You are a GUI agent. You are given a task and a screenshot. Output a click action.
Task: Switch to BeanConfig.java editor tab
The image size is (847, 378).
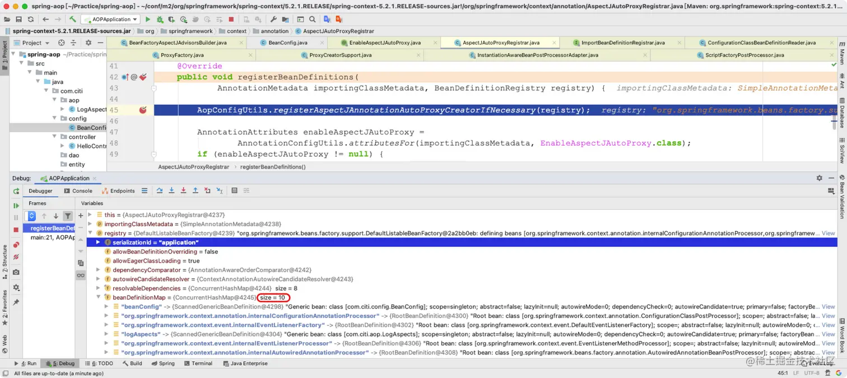(x=287, y=43)
